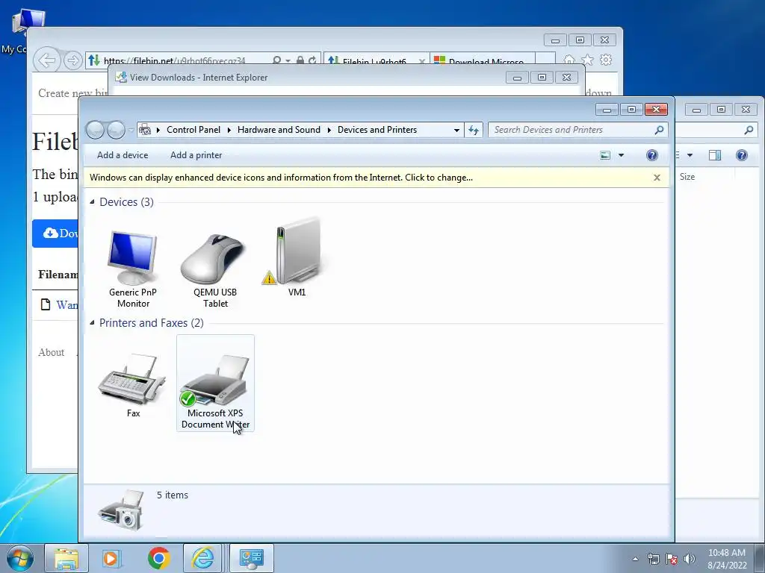
Task: Click IE security lock icon
Action: pos(300,60)
